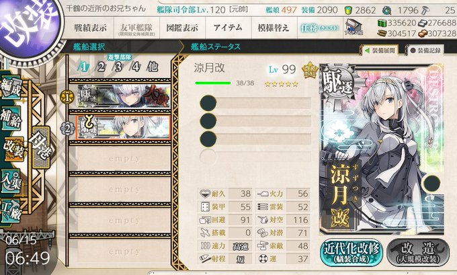Return to 母港 home port button
The width and height of the screenshot is (457, 275).
41,147
